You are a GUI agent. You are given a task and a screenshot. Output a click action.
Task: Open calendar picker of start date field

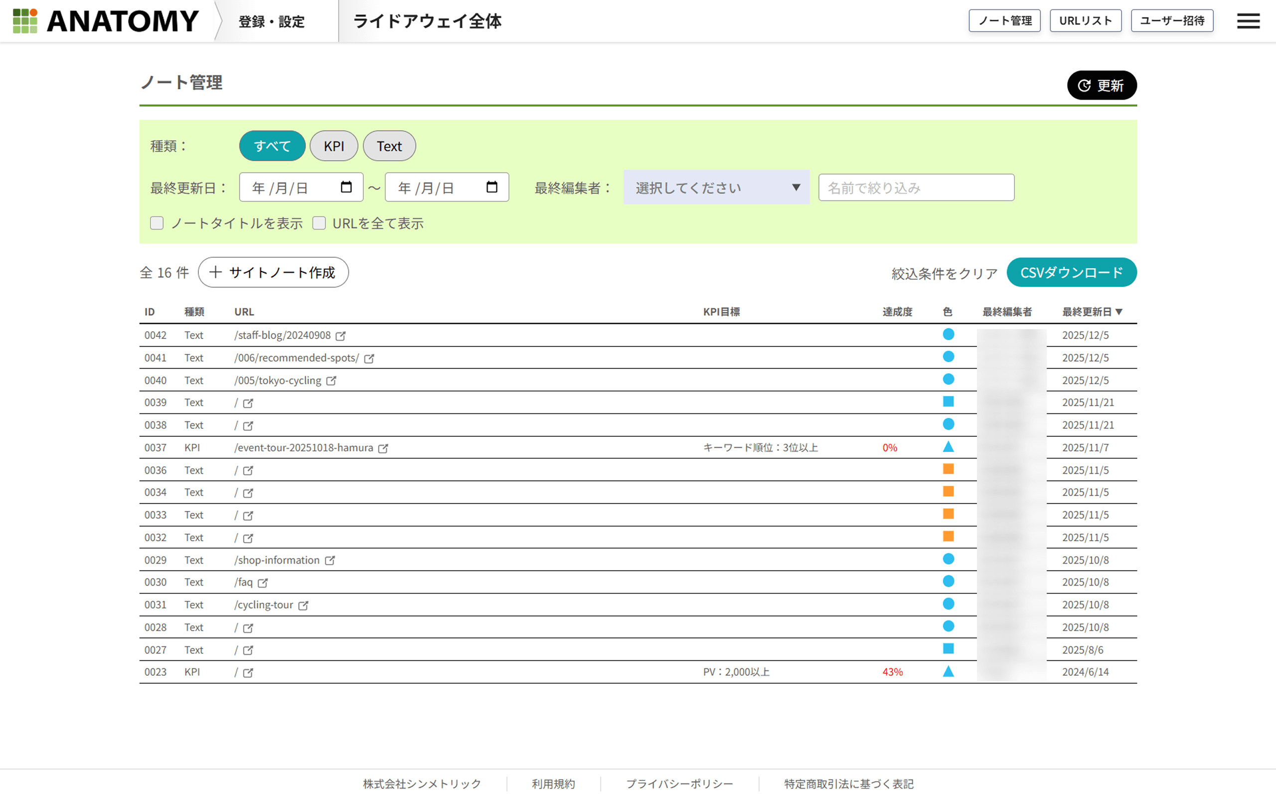click(x=346, y=187)
